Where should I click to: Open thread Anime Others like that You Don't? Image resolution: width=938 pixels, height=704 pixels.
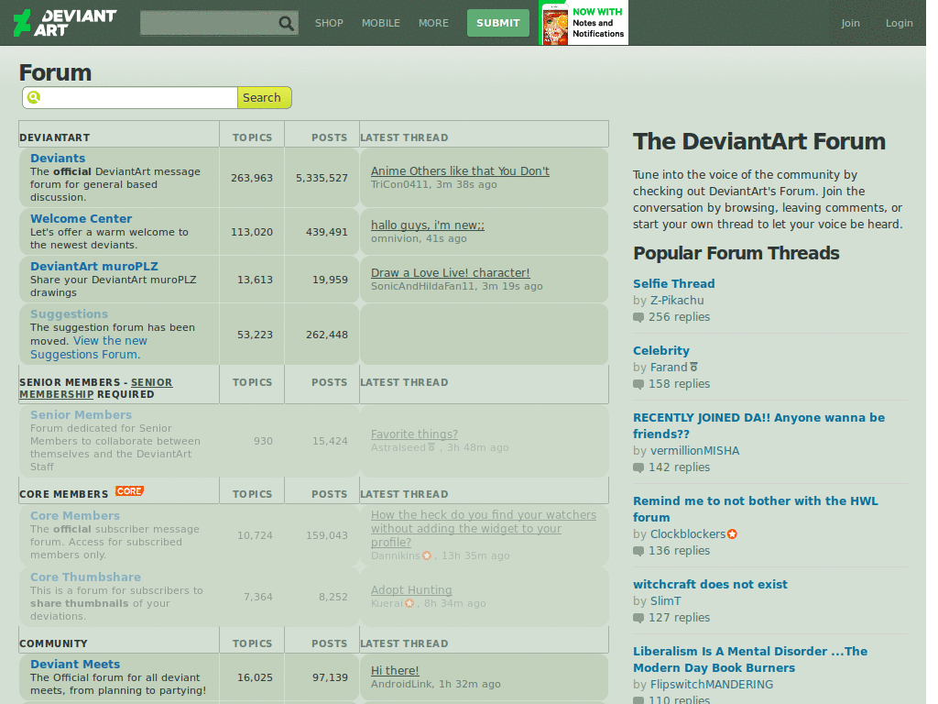(460, 171)
